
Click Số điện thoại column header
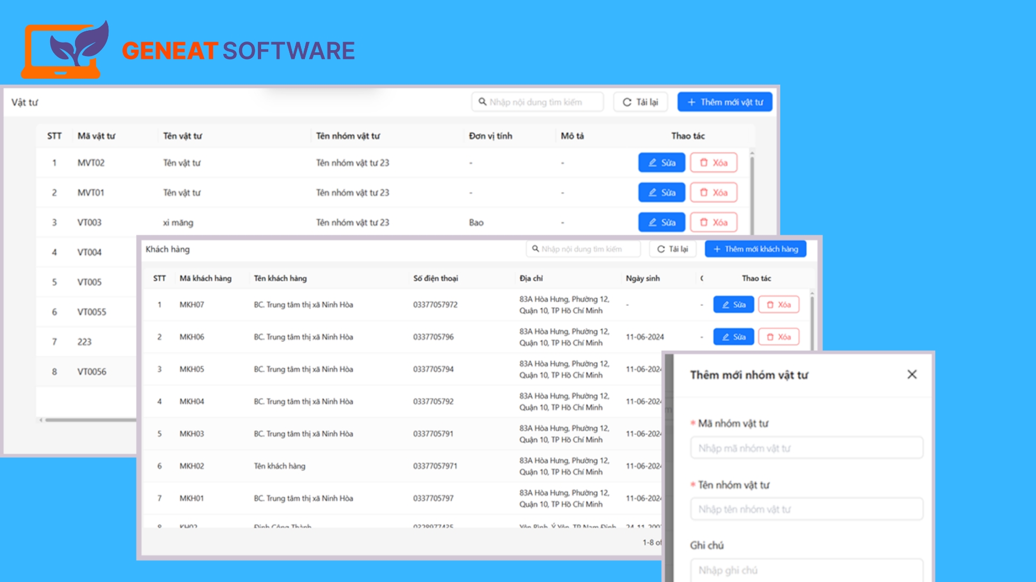[435, 278]
